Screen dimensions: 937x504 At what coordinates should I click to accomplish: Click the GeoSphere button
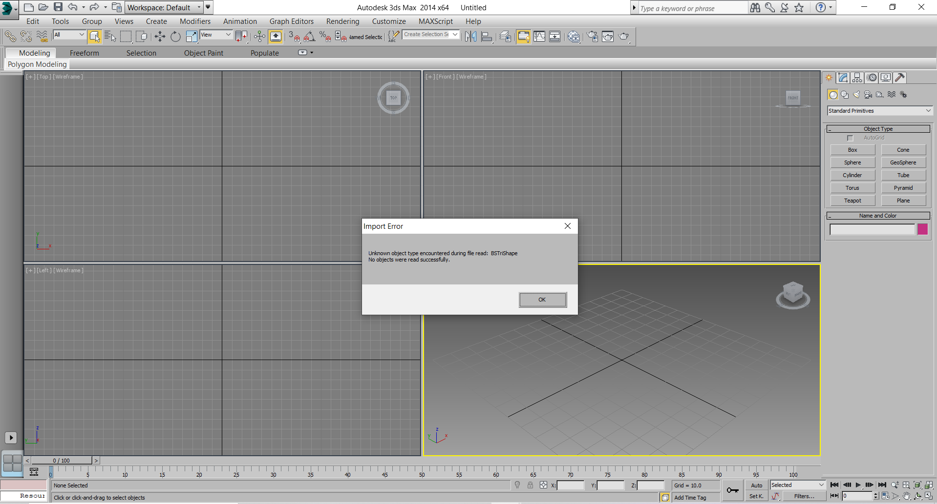click(903, 162)
